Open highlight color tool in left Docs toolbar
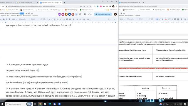Viewport: 188px width, 106px height. click(61, 19)
